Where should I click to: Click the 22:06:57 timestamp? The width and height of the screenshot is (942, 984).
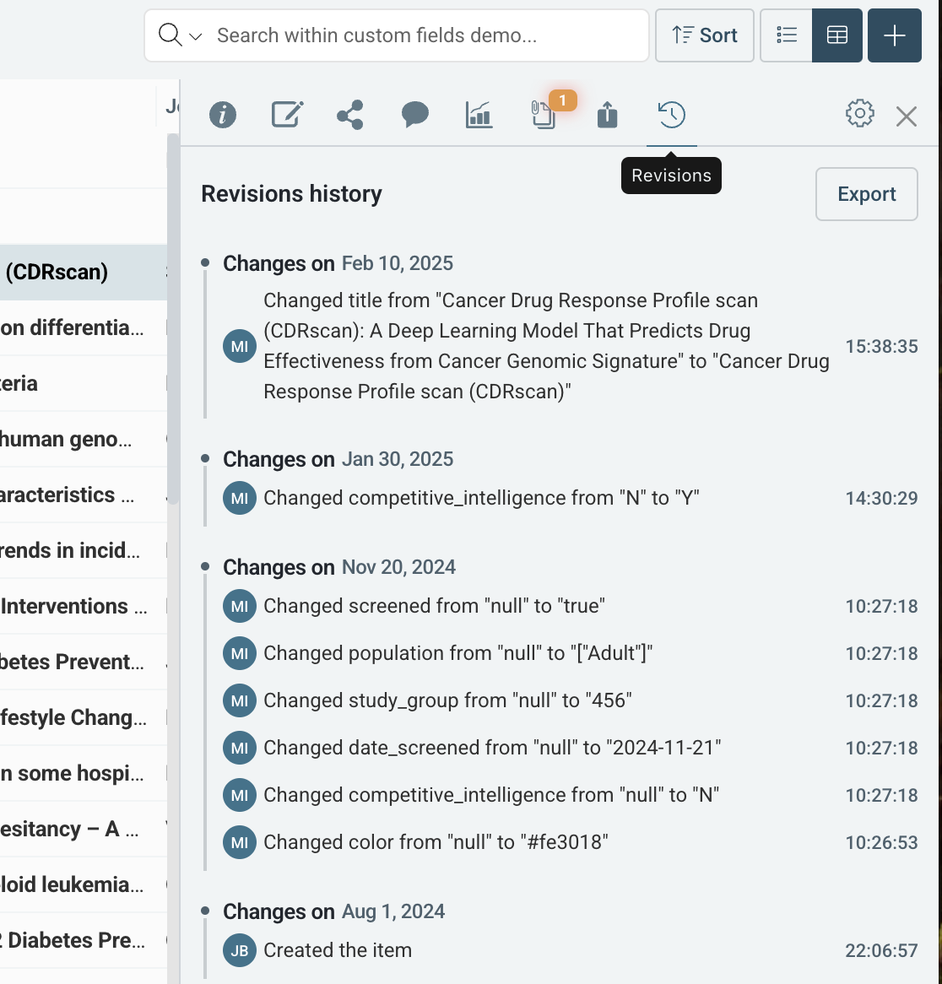tap(881, 950)
